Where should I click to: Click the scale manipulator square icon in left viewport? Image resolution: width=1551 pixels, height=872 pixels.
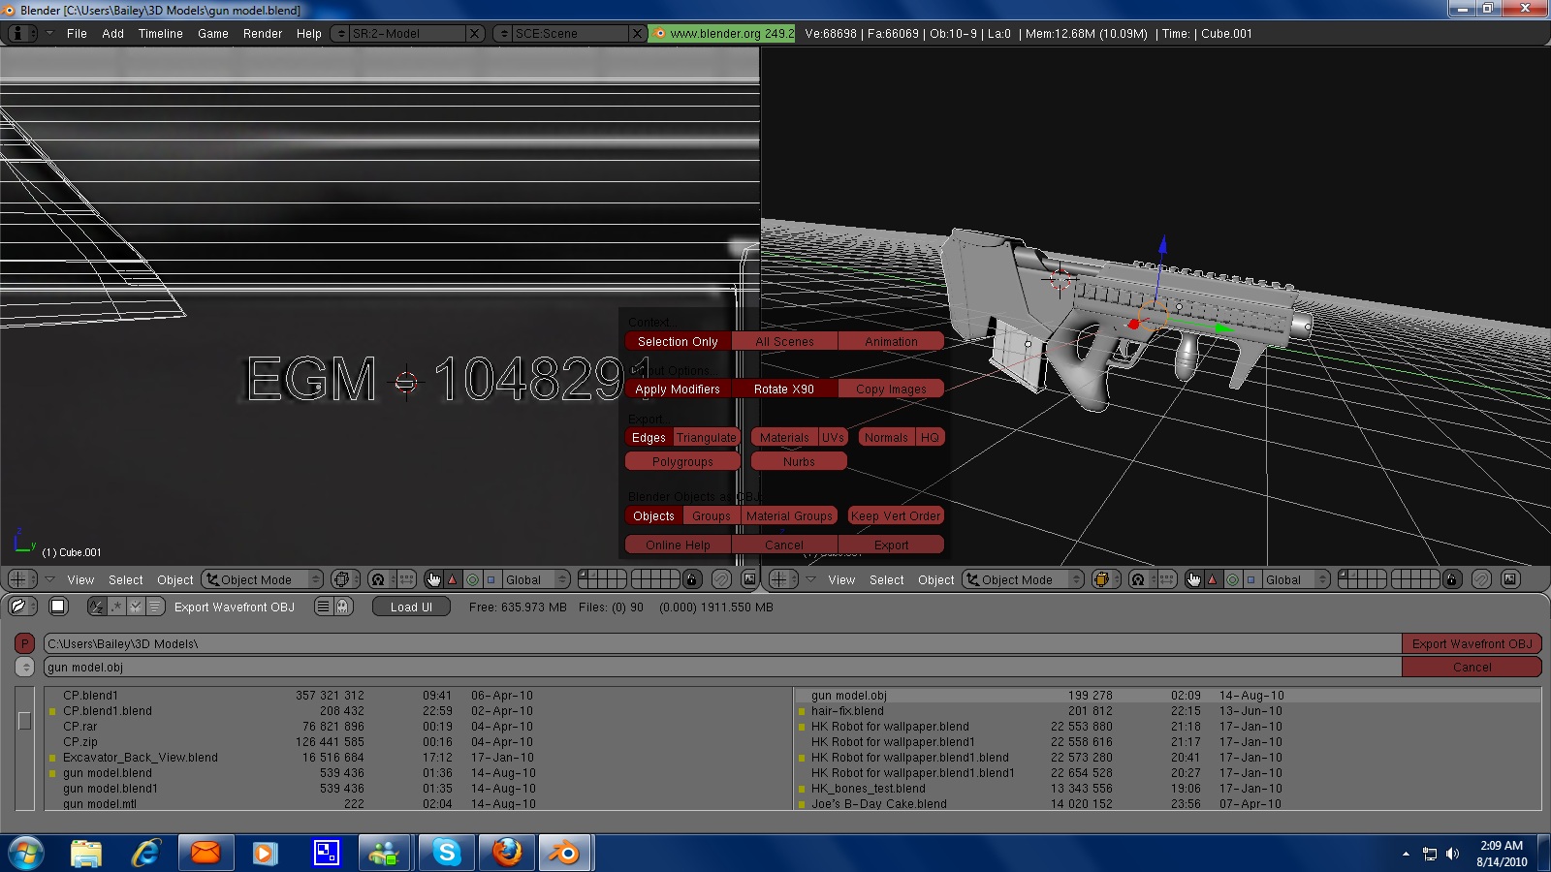[491, 579]
